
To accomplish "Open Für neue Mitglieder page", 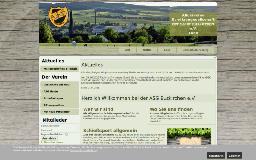I will click(x=60, y=112).
